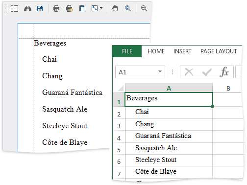
Task: Click Chai in print preview
Action: [49, 59]
